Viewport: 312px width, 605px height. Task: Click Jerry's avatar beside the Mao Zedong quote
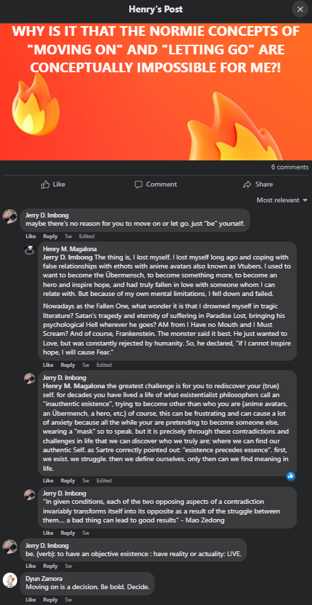pyautogui.click(x=30, y=494)
